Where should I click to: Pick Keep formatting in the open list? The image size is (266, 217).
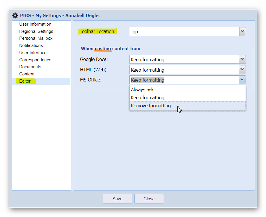(148, 98)
